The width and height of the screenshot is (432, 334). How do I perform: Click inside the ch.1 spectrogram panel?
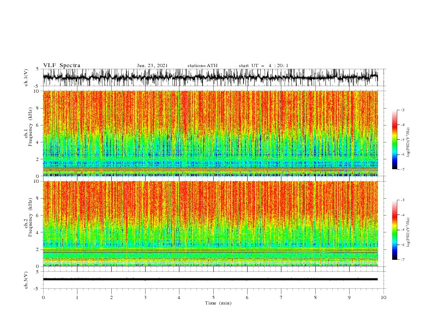pyautogui.click(x=210, y=133)
